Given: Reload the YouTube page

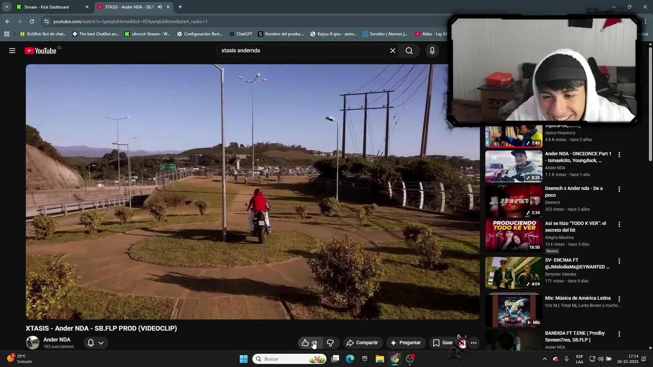Looking at the screenshot, I should (x=32, y=21).
